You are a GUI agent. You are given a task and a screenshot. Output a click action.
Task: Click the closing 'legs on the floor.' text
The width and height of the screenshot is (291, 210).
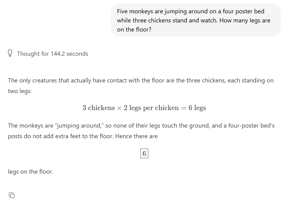(30, 172)
